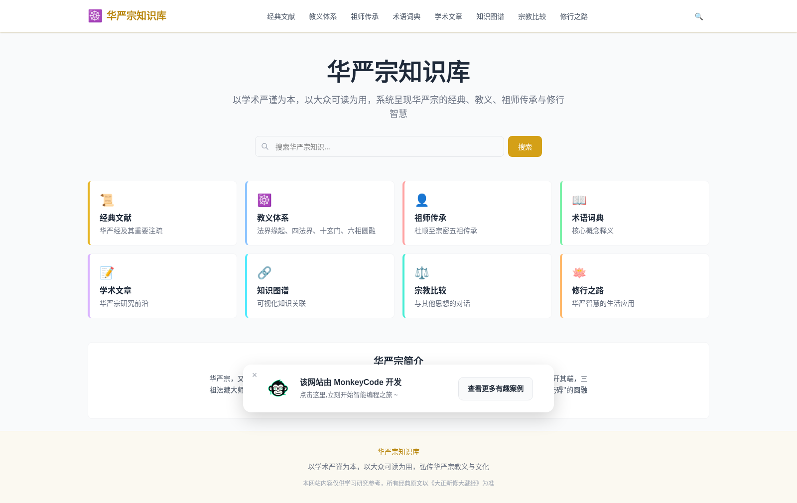This screenshot has height=503, width=797.
Task: Open 教义体系 in top navigation
Action: pyautogui.click(x=323, y=16)
